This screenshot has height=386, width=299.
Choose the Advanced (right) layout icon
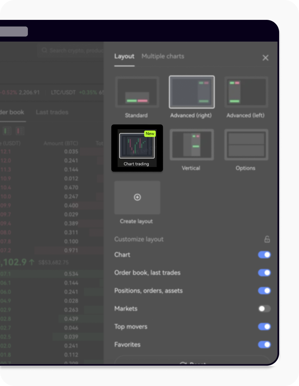coord(191,92)
